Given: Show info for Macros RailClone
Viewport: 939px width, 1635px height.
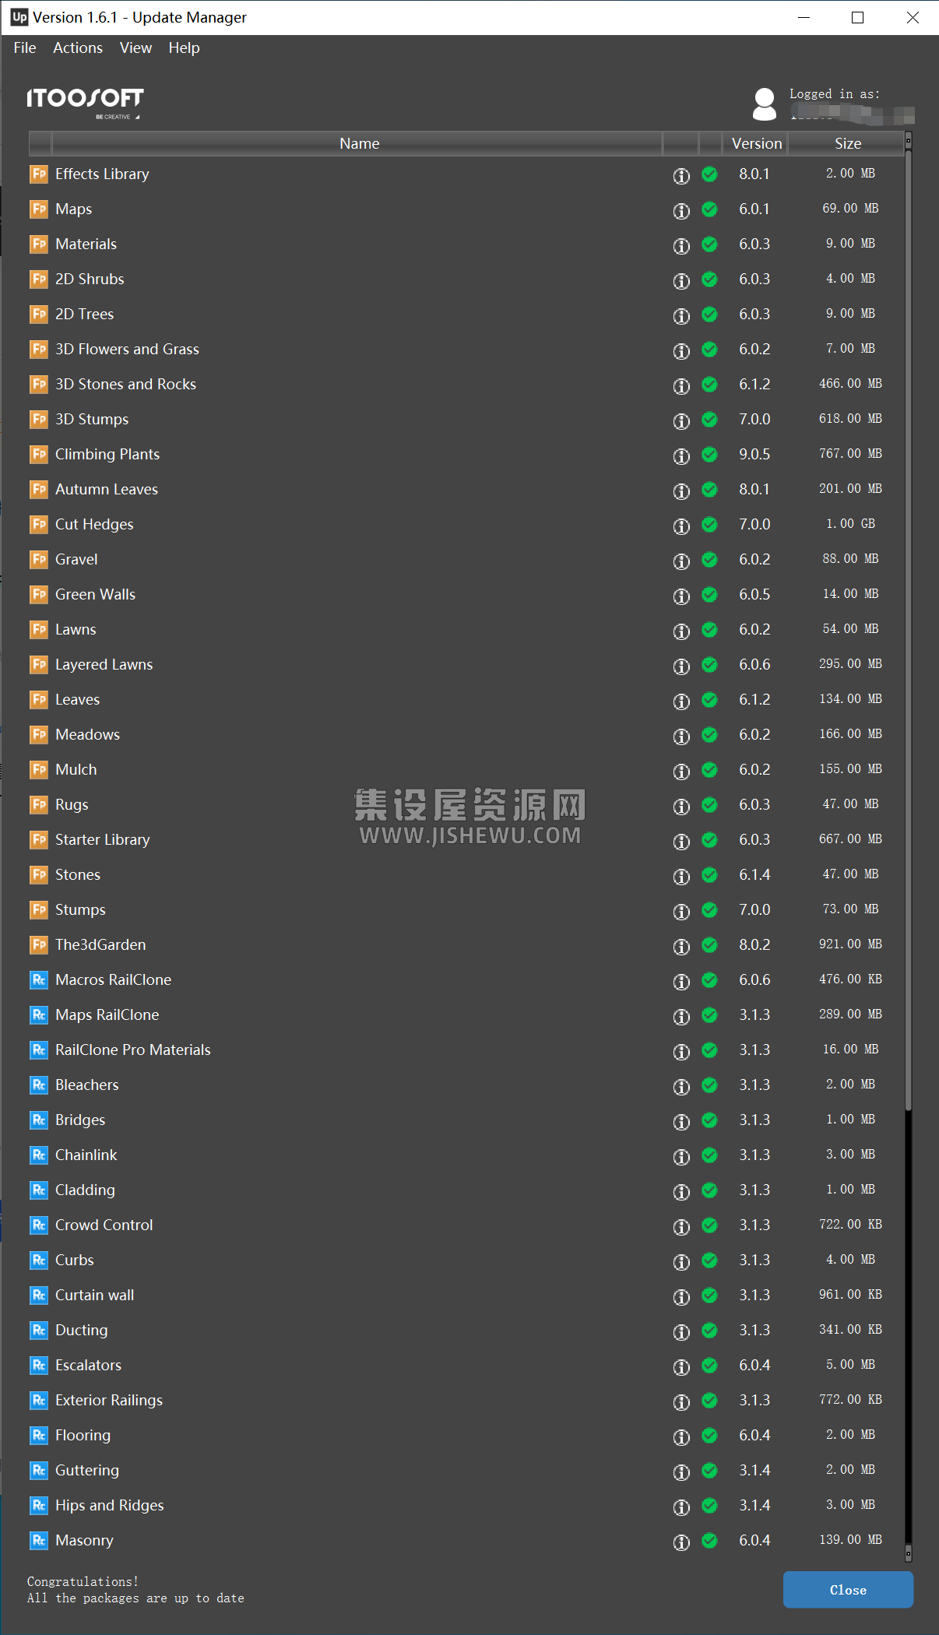Looking at the screenshot, I should (681, 981).
